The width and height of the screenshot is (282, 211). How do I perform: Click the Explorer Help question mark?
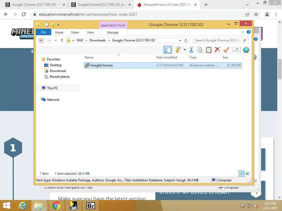[249, 32]
